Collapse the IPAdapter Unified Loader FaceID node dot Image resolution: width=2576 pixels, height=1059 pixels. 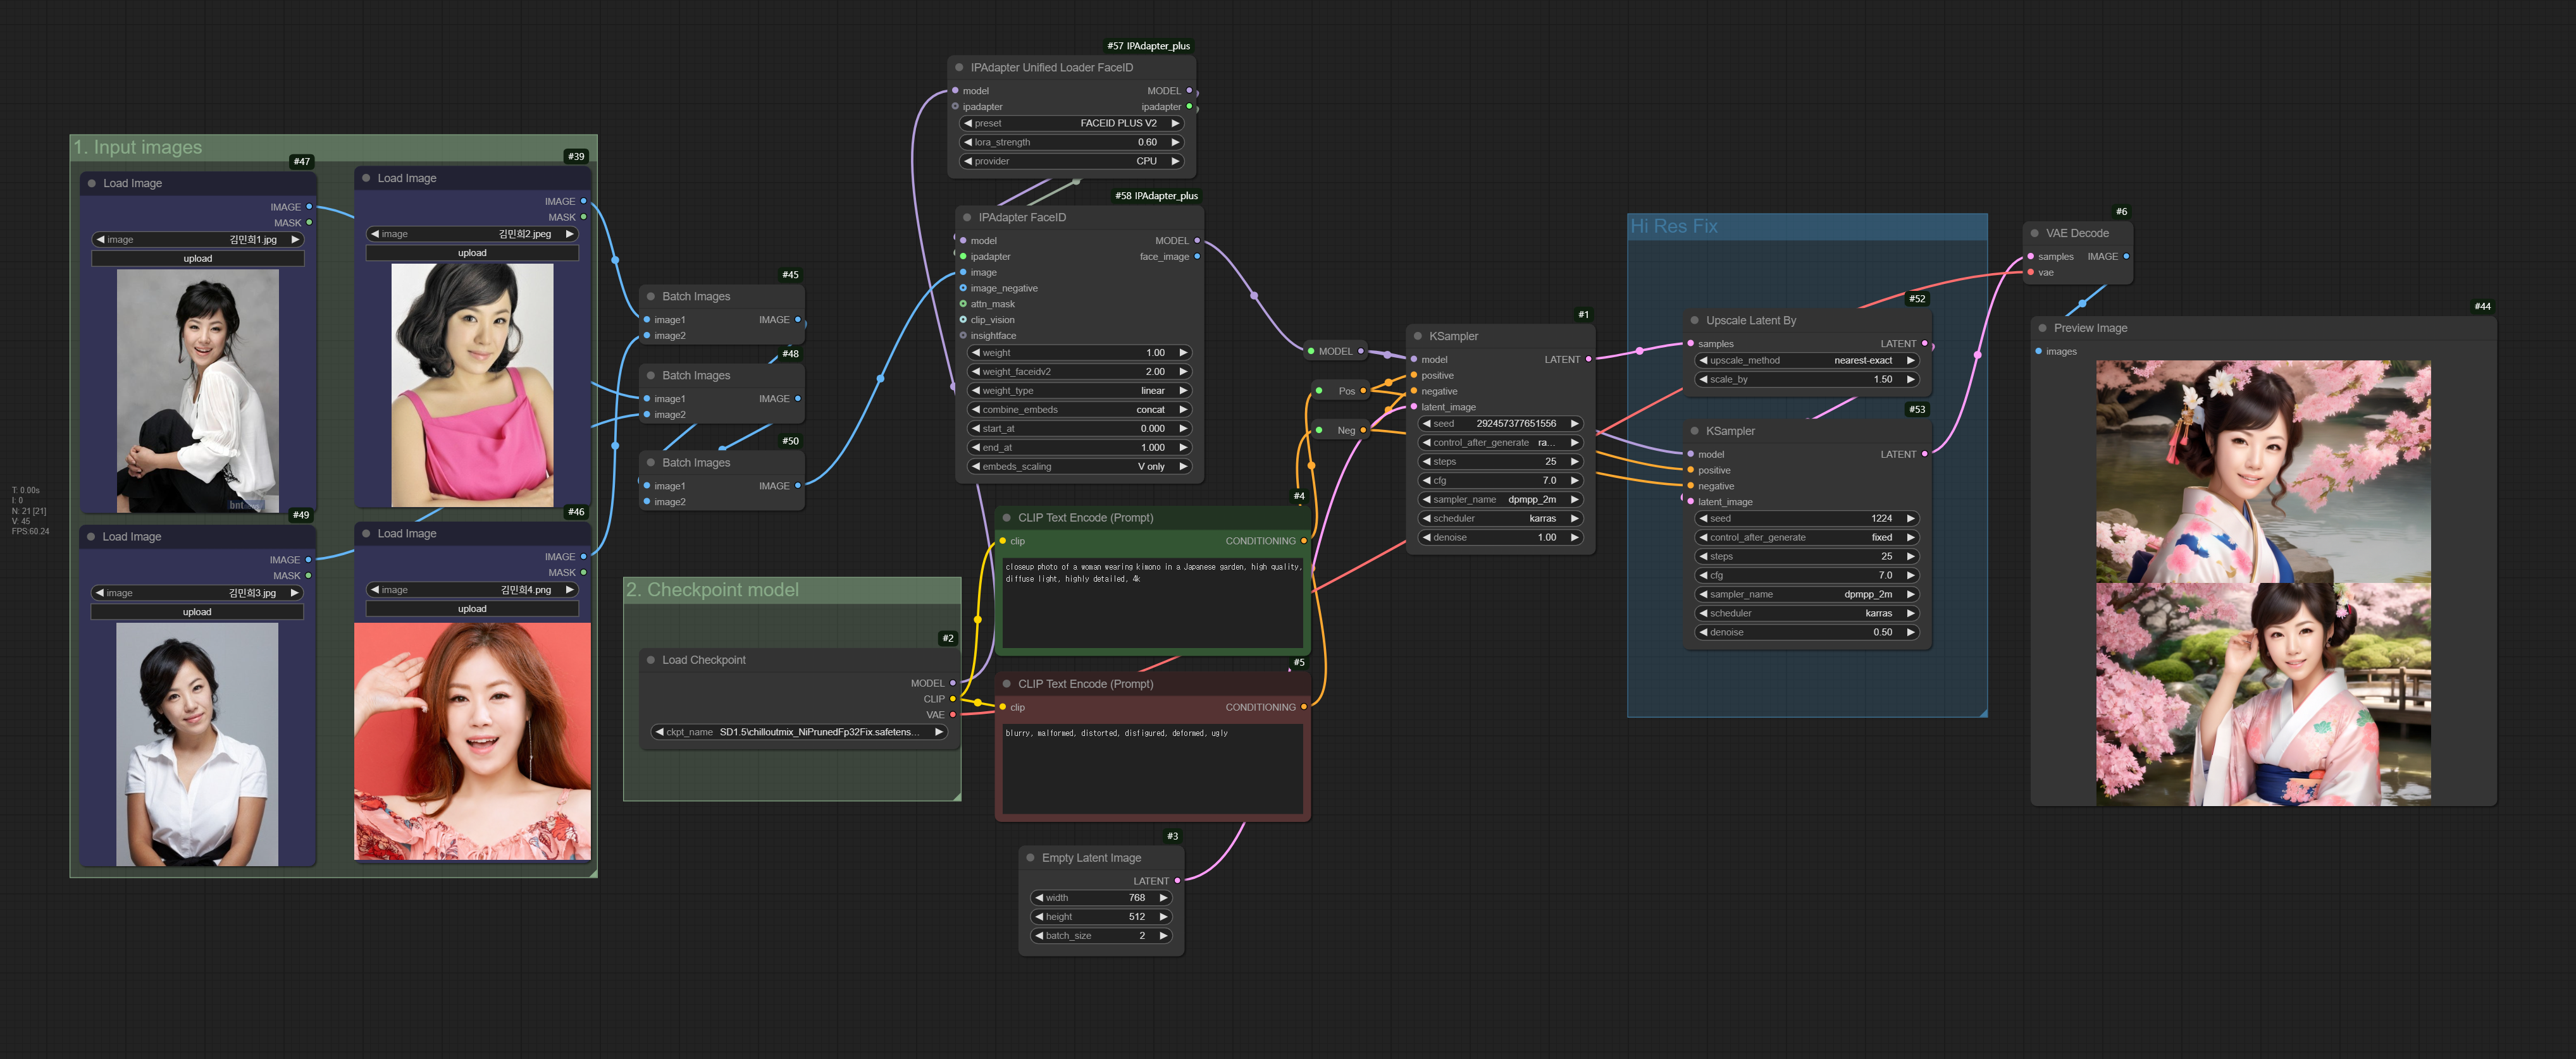click(959, 68)
